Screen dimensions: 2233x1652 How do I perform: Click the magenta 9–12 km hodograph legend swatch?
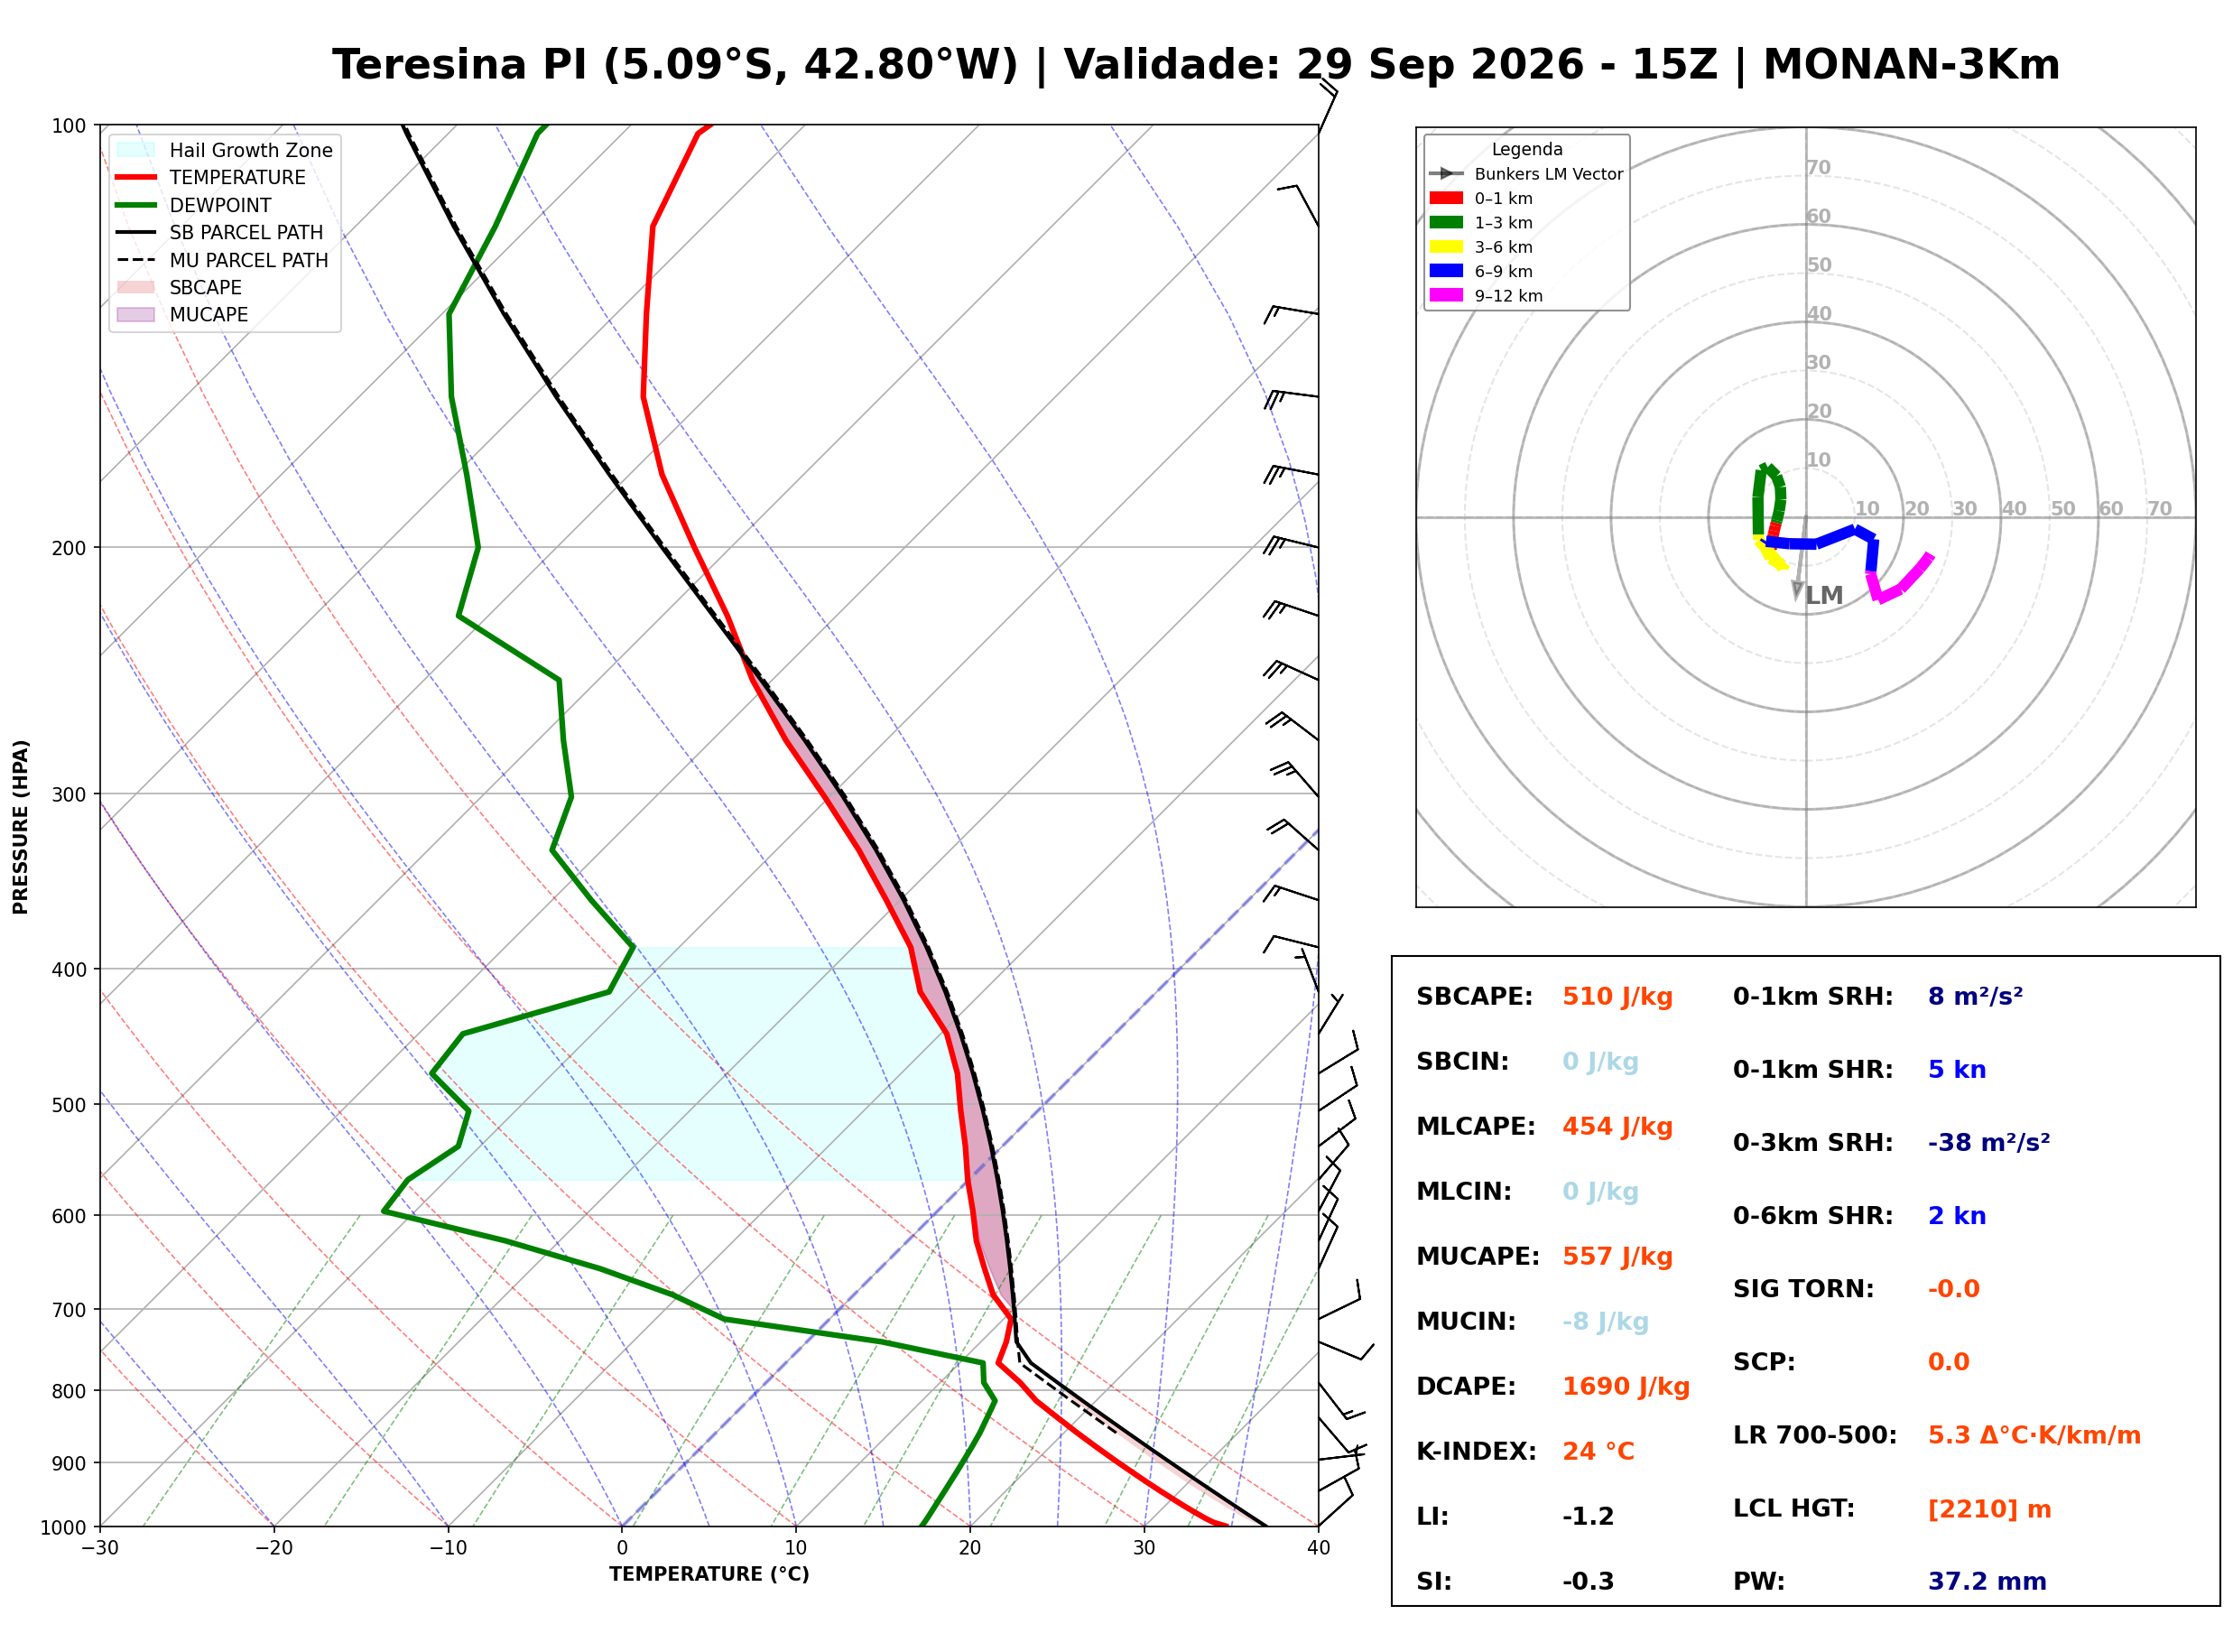[x=1446, y=295]
